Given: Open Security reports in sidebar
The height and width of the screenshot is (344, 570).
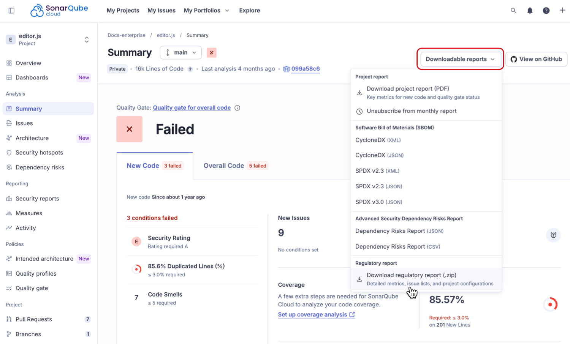Looking at the screenshot, I should [x=48, y=199].
